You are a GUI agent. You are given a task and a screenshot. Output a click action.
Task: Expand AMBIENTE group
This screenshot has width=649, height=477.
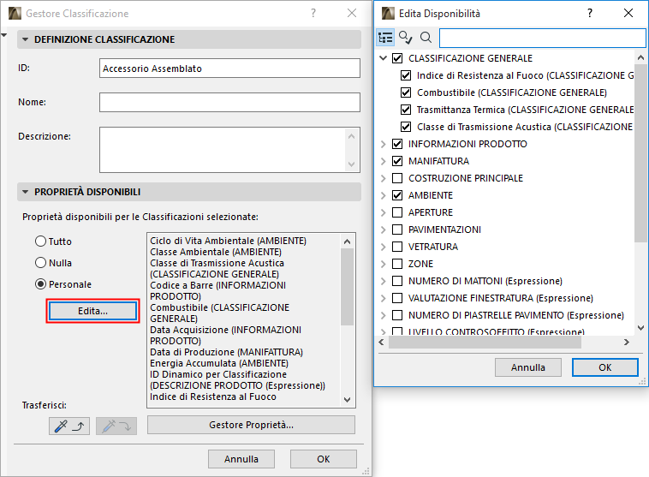tap(384, 195)
